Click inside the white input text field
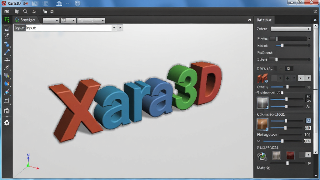Screen dimensions: 320x180 click(69, 28)
